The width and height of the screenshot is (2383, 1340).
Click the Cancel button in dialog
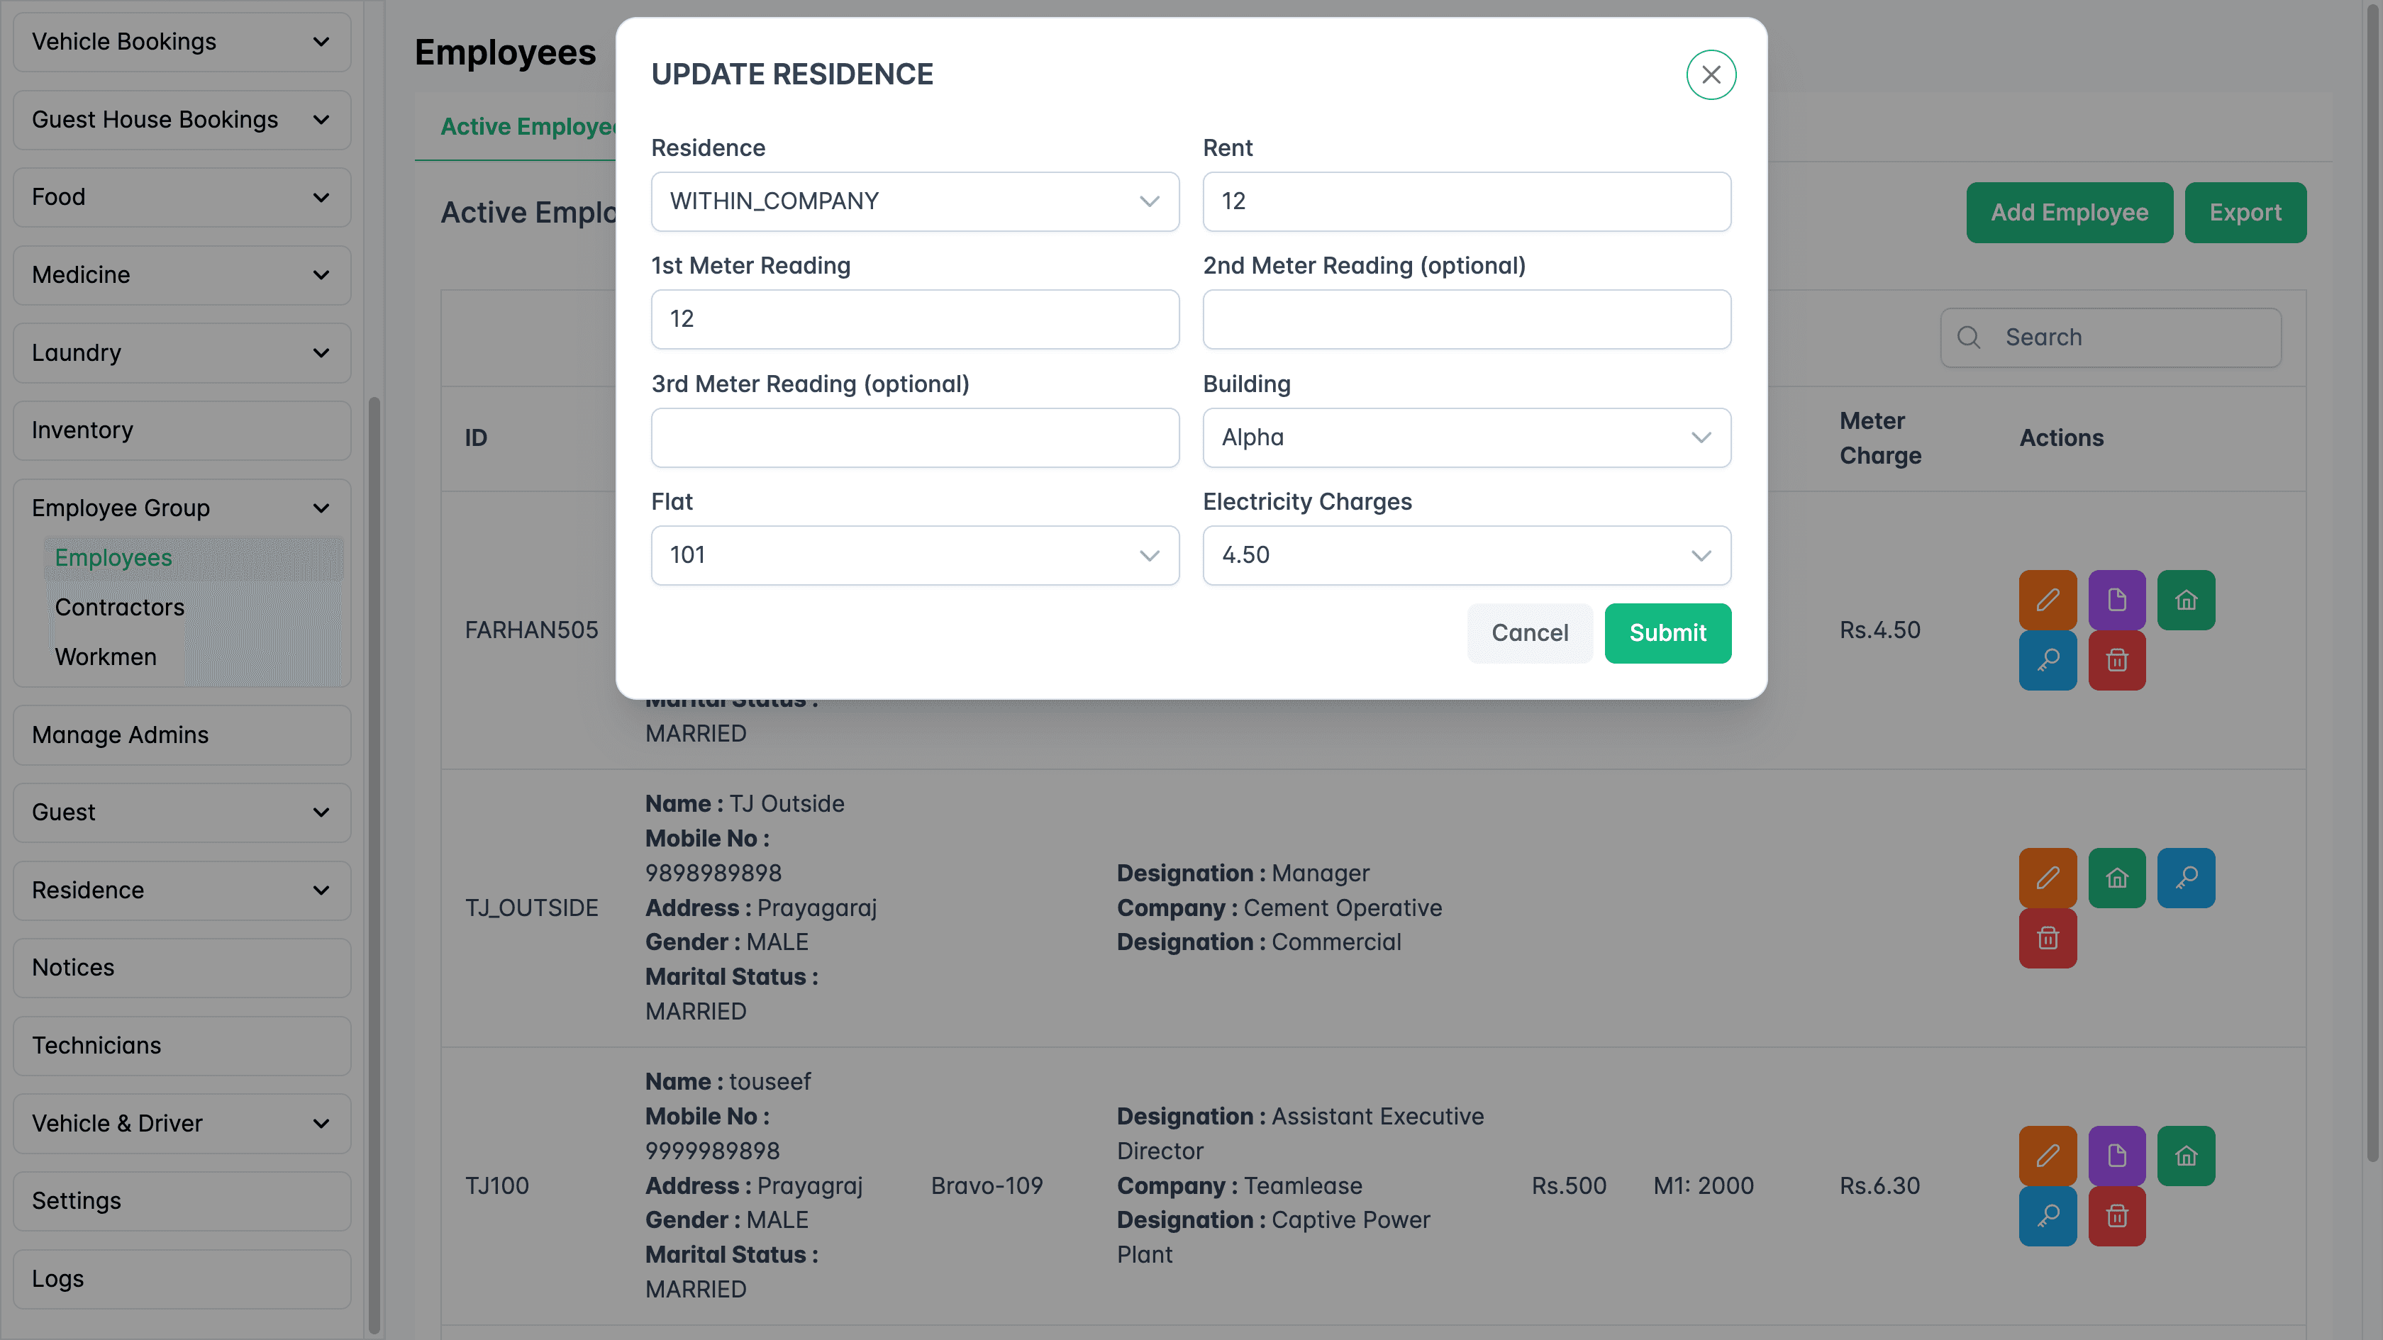(1529, 633)
